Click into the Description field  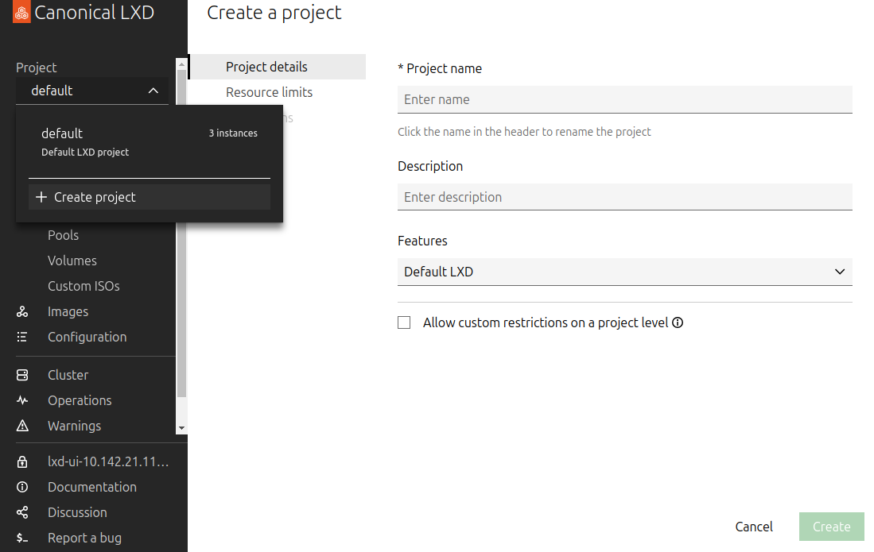pyautogui.click(x=624, y=197)
